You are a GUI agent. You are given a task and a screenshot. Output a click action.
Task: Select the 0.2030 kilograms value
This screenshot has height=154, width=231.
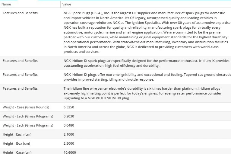pyautogui.click(x=69, y=116)
